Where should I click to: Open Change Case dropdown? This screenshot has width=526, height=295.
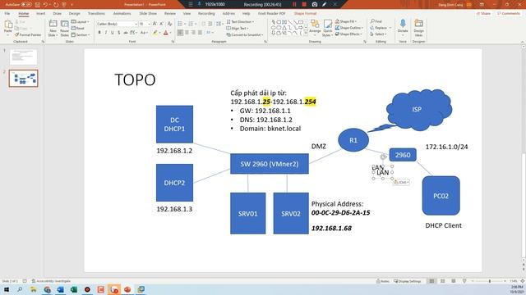[x=144, y=33]
